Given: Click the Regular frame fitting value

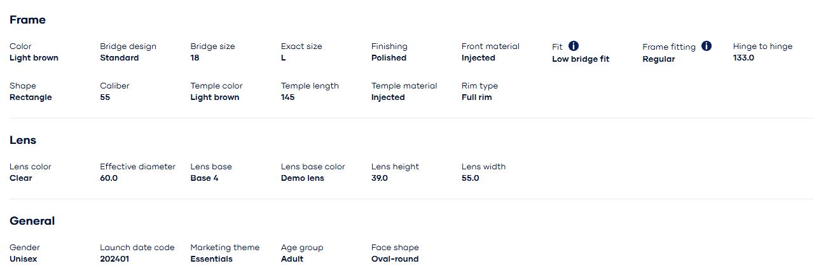Looking at the screenshot, I should [659, 59].
